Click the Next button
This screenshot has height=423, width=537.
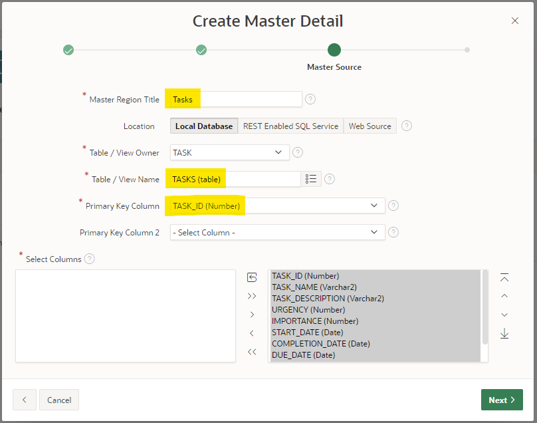coord(502,400)
